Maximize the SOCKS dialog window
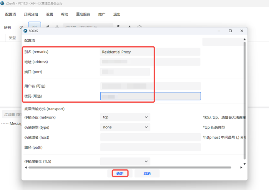Screen dimensions: 269x190 tap(230, 31)
